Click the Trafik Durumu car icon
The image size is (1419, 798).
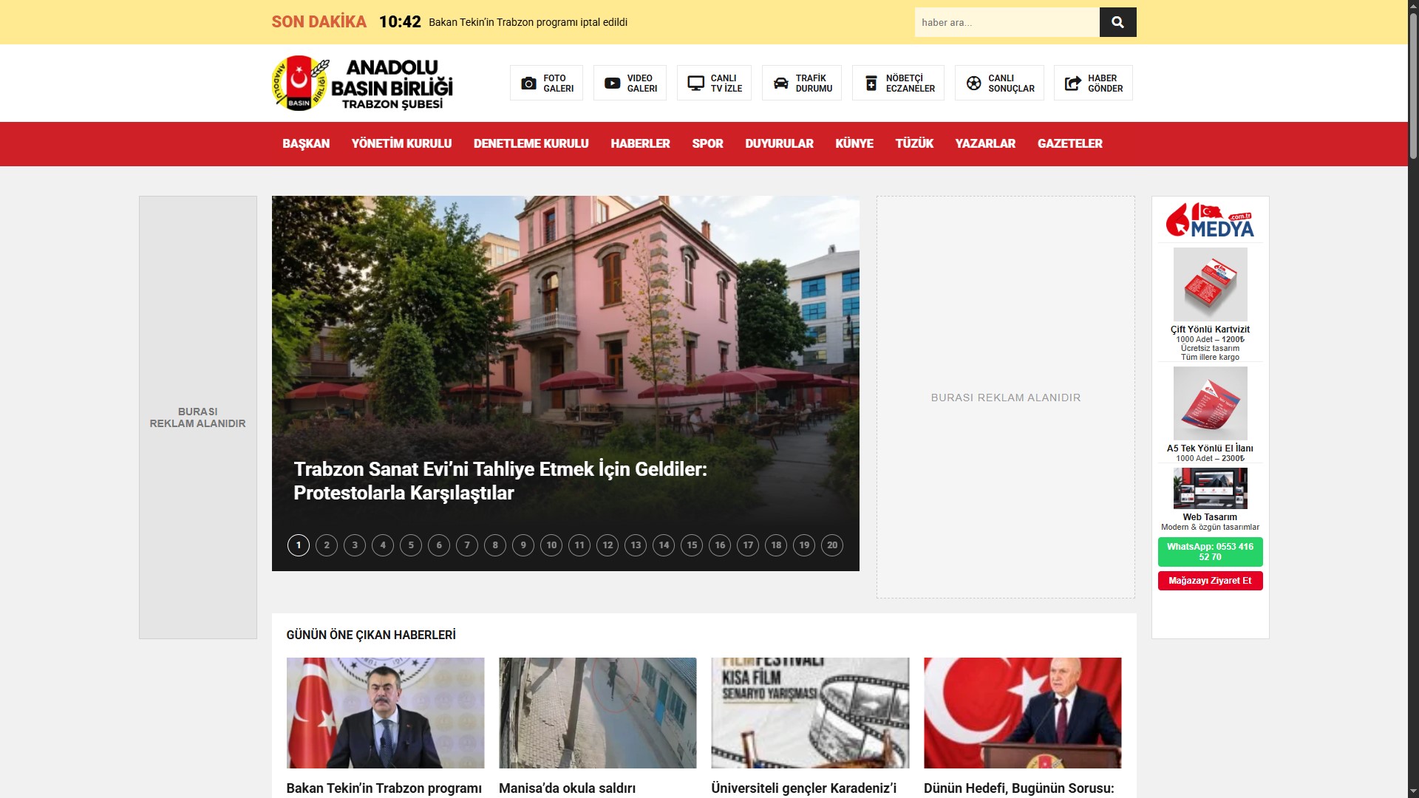[780, 83]
